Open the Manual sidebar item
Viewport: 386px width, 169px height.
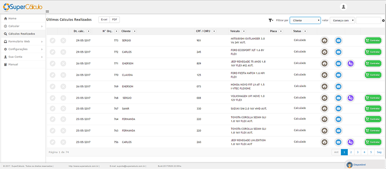tap(23, 65)
